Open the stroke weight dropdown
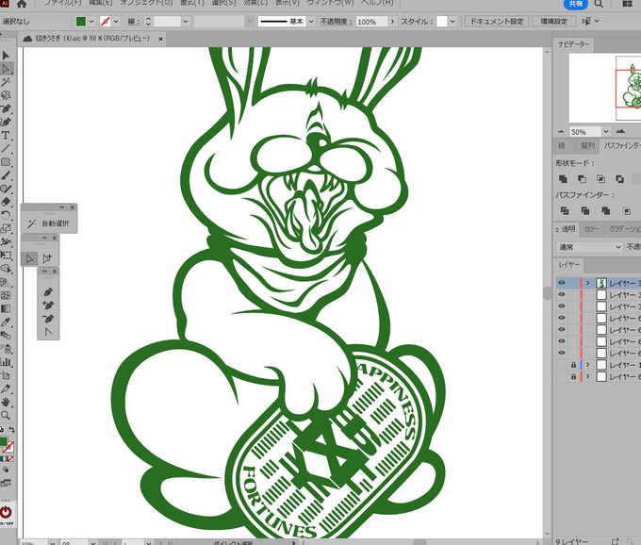Viewport: 641px width, 545px height. pos(186,22)
